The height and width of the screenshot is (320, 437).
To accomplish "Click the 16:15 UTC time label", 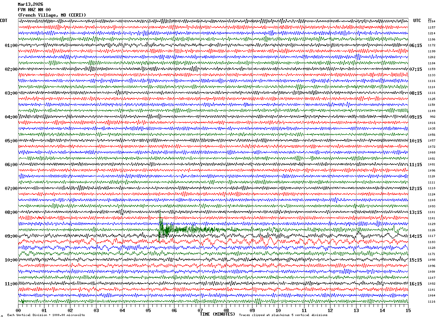I will (416, 284).
